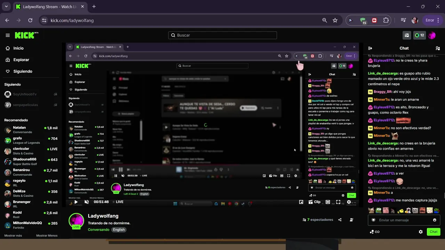This screenshot has height=250, width=445.
Task: Select the English language tag
Action: tap(119, 230)
